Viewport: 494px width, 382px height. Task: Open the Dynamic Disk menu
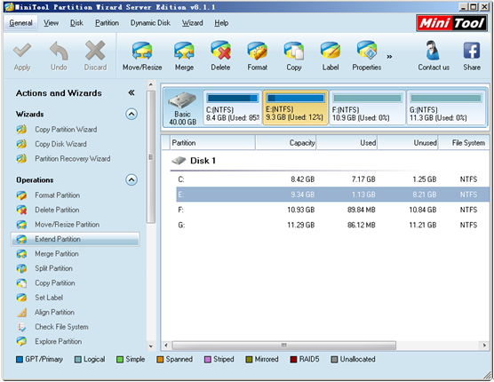tap(150, 23)
